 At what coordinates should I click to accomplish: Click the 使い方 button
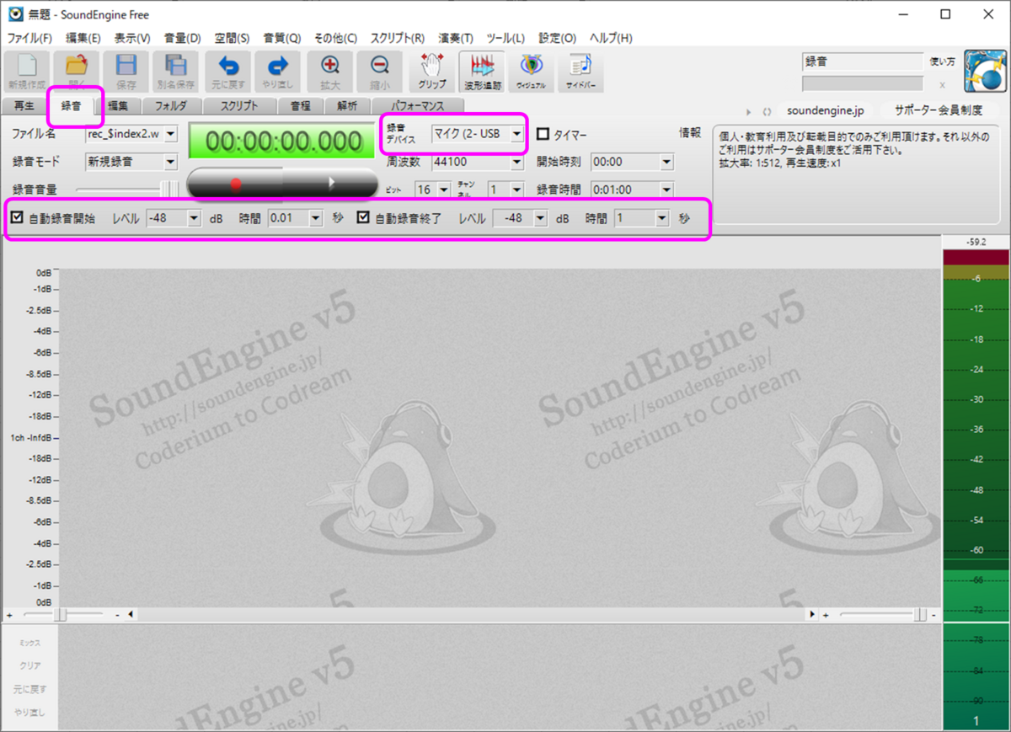pos(942,61)
